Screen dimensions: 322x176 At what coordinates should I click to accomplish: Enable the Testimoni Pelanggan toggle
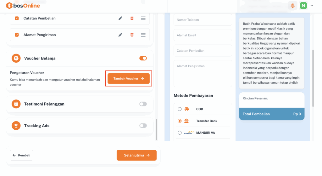click(x=143, y=104)
